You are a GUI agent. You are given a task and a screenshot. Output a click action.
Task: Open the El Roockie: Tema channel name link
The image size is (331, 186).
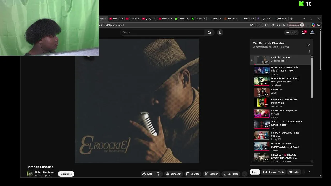44,172
